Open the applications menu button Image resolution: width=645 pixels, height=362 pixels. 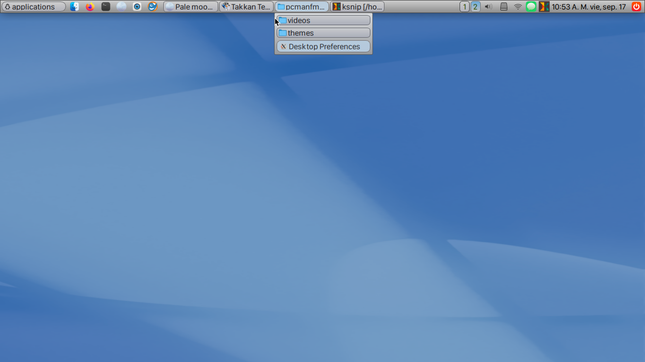click(x=33, y=7)
